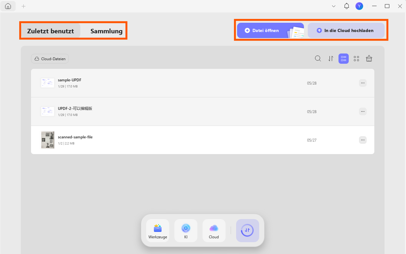This screenshot has height=254, width=406.
Task: Click the home icon in the title bar
Action: click(8, 6)
